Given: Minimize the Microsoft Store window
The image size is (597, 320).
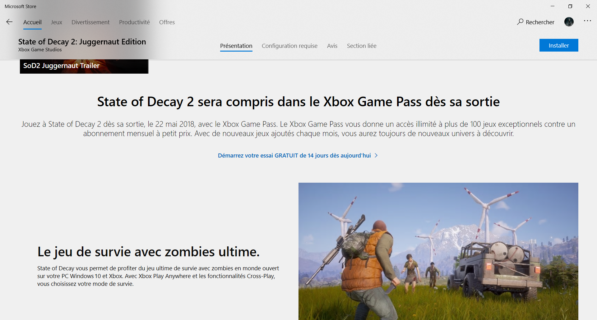Looking at the screenshot, I should click(x=553, y=6).
